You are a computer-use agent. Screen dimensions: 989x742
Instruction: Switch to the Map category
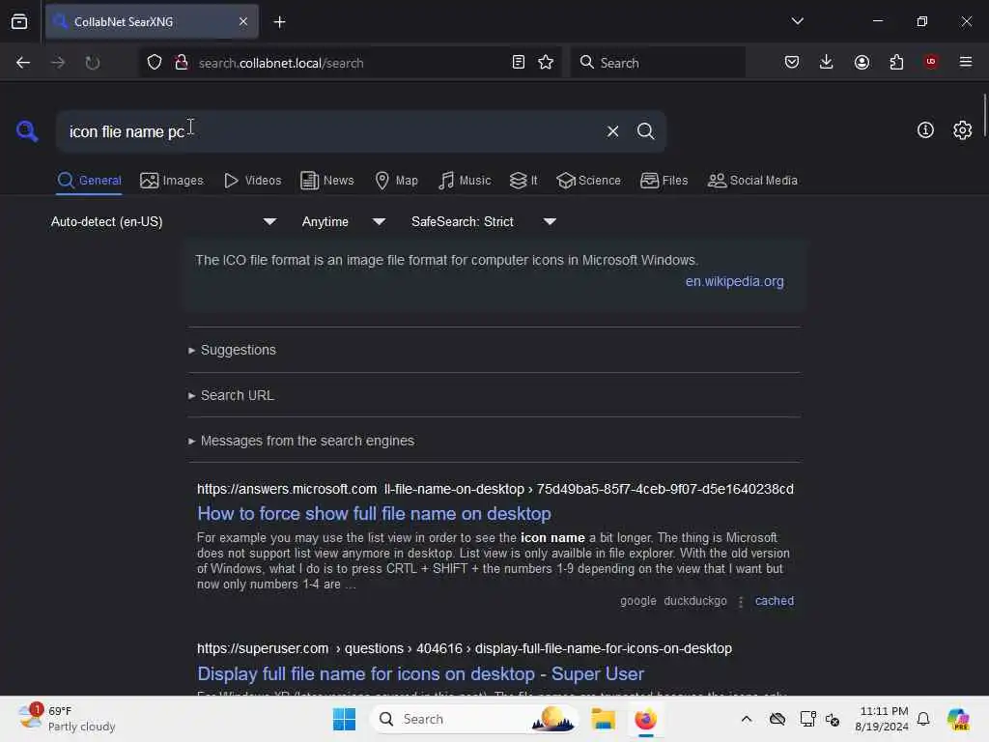[x=396, y=181]
